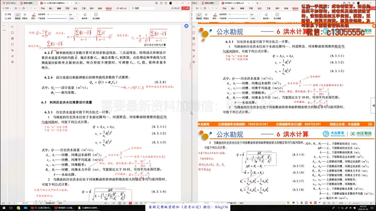Viewport: 376px width, 211px height.
Task: Switch to WPS Office home tab
Action: point(9,3)
